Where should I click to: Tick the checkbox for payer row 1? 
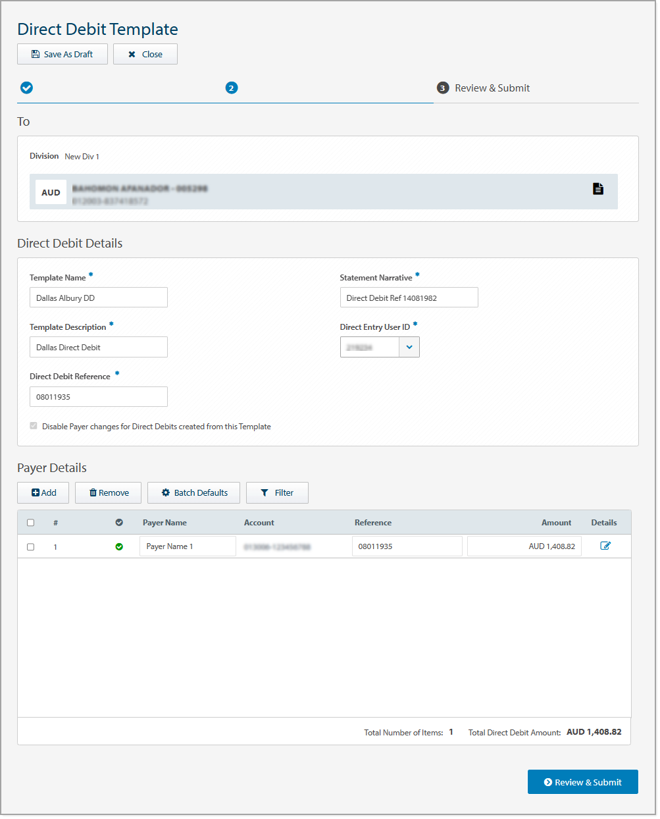point(30,546)
